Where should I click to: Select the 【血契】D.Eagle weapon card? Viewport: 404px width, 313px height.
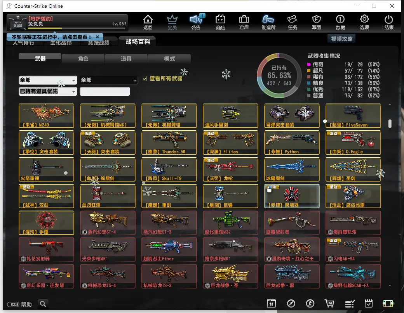(x=353, y=142)
